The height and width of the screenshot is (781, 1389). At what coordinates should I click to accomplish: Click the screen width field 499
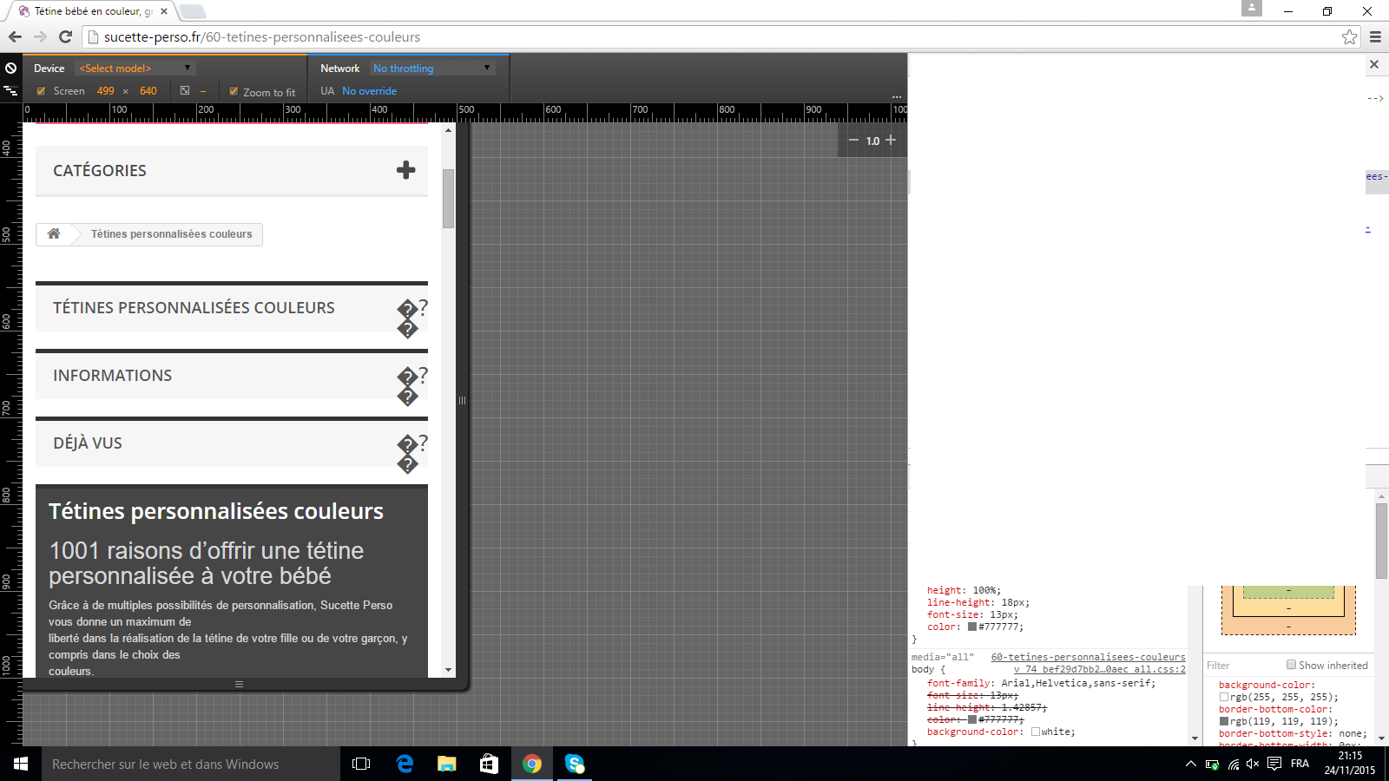[105, 91]
